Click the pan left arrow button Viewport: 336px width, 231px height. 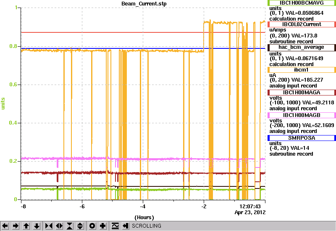pos(5,226)
